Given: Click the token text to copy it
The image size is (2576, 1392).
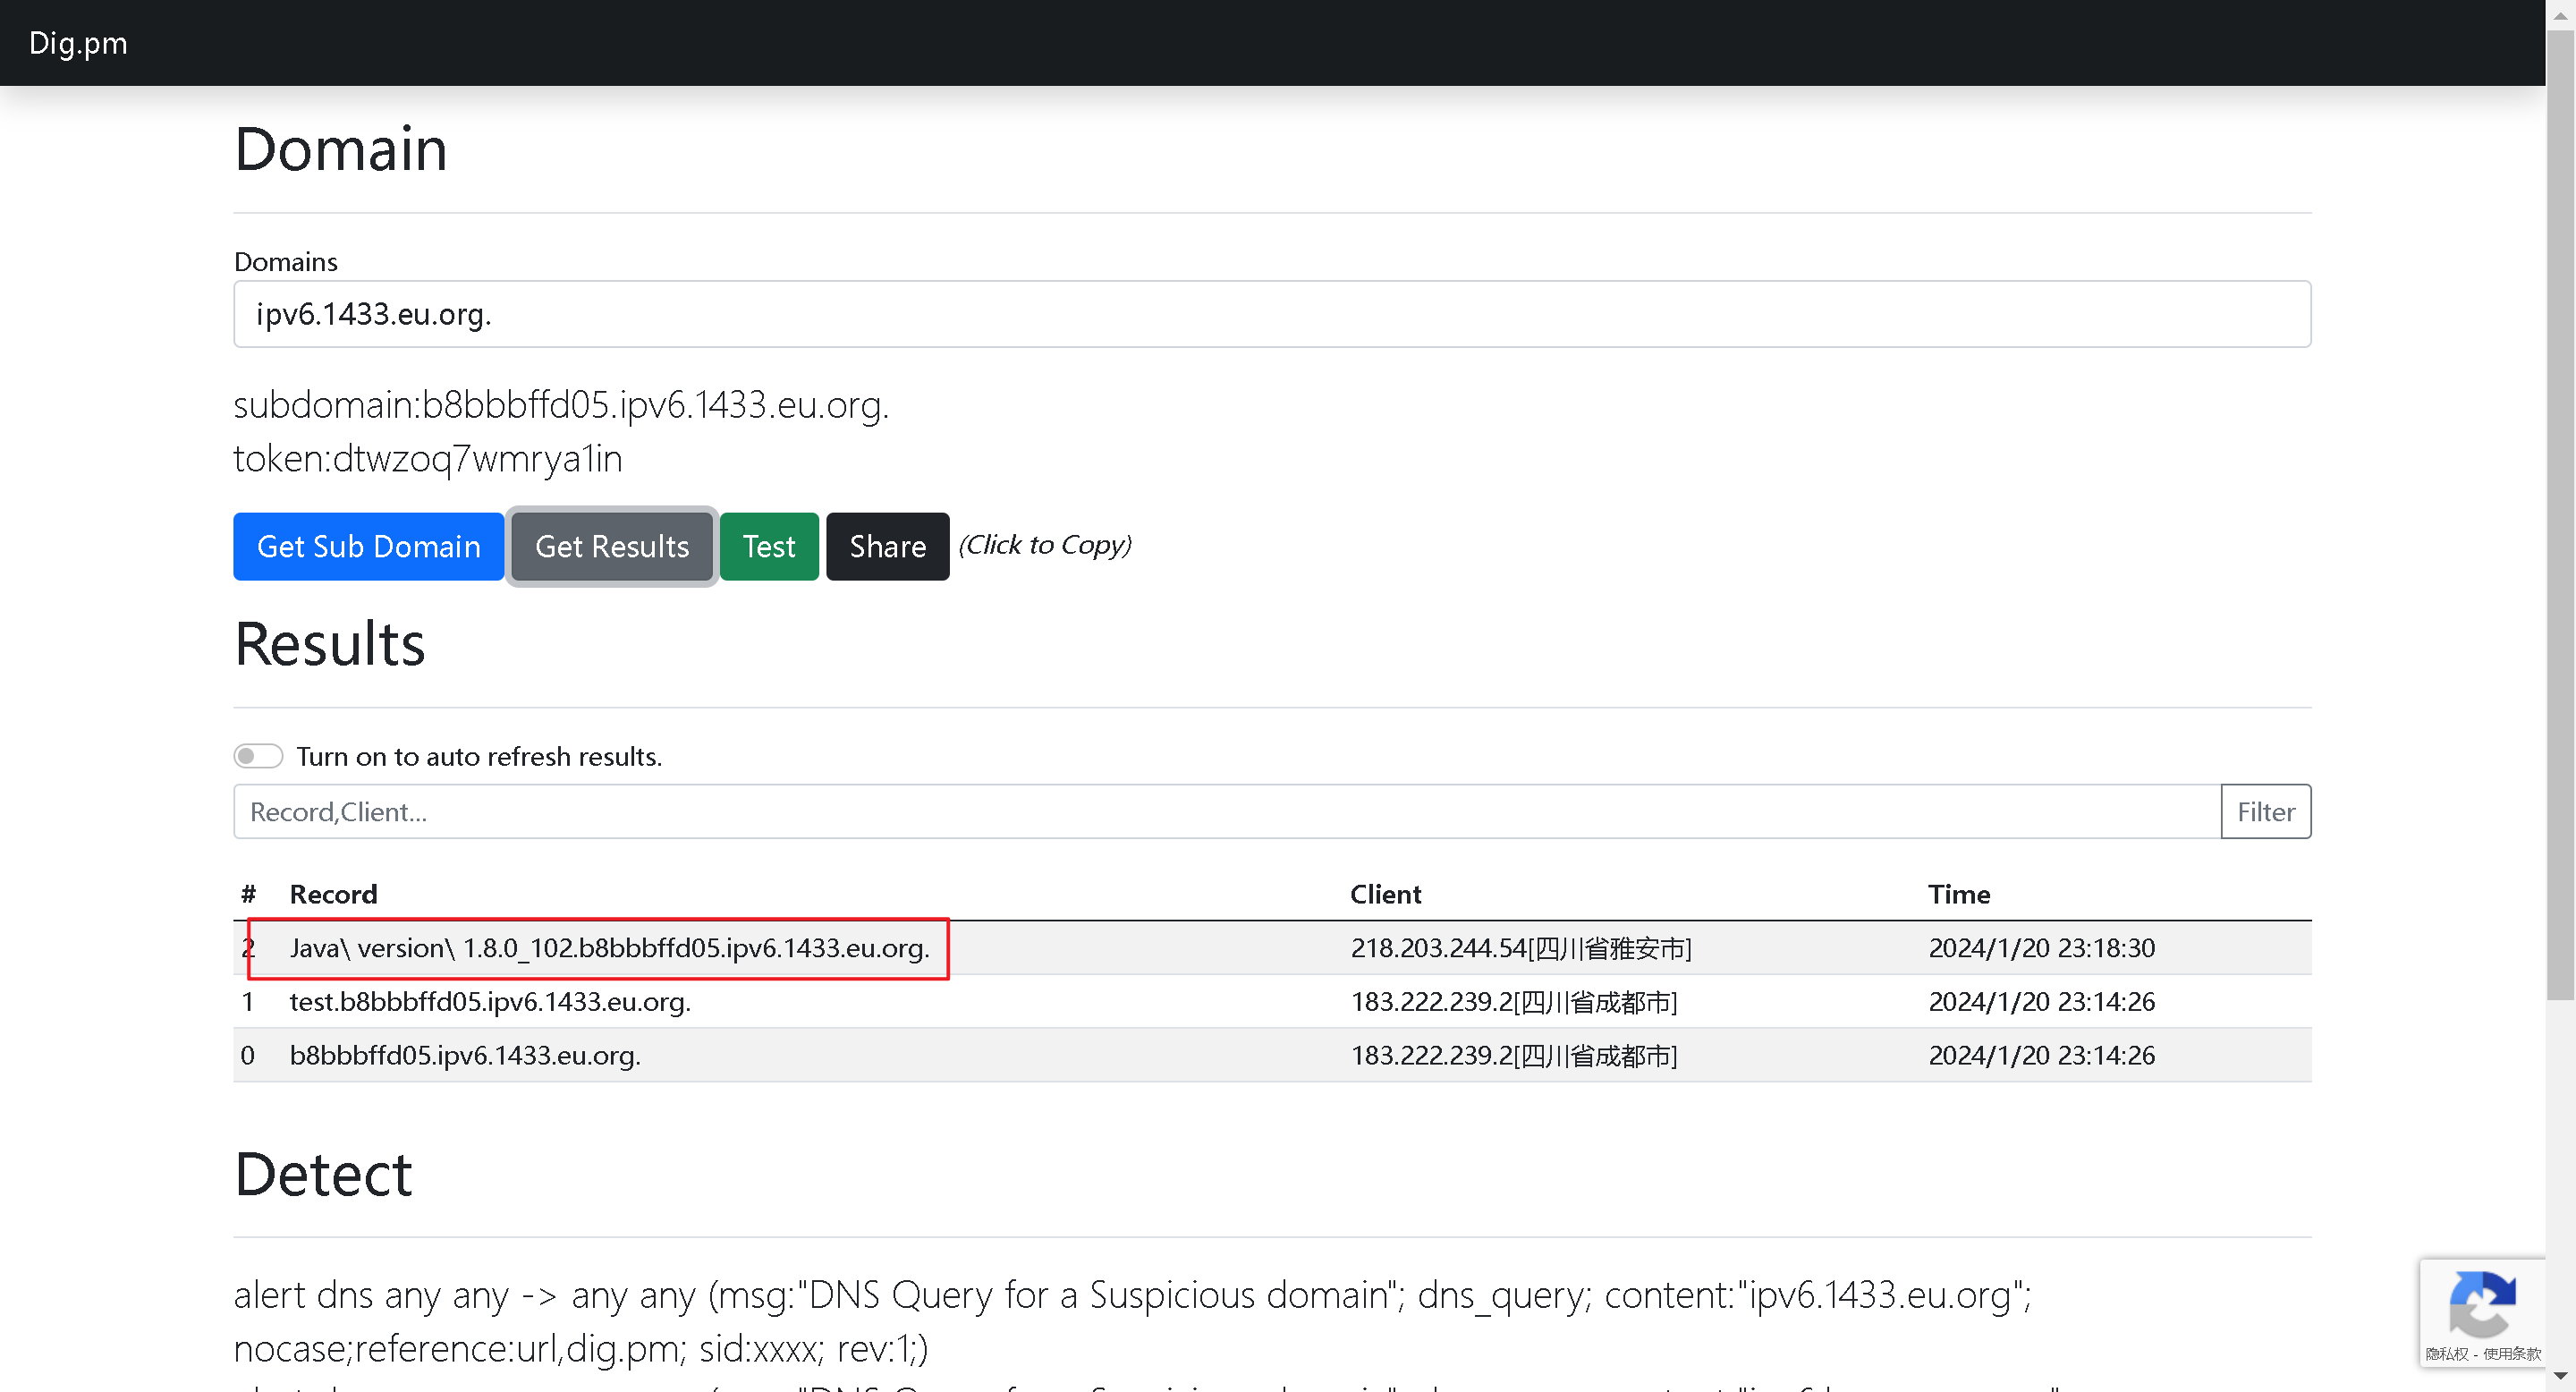Looking at the screenshot, I should 428,459.
